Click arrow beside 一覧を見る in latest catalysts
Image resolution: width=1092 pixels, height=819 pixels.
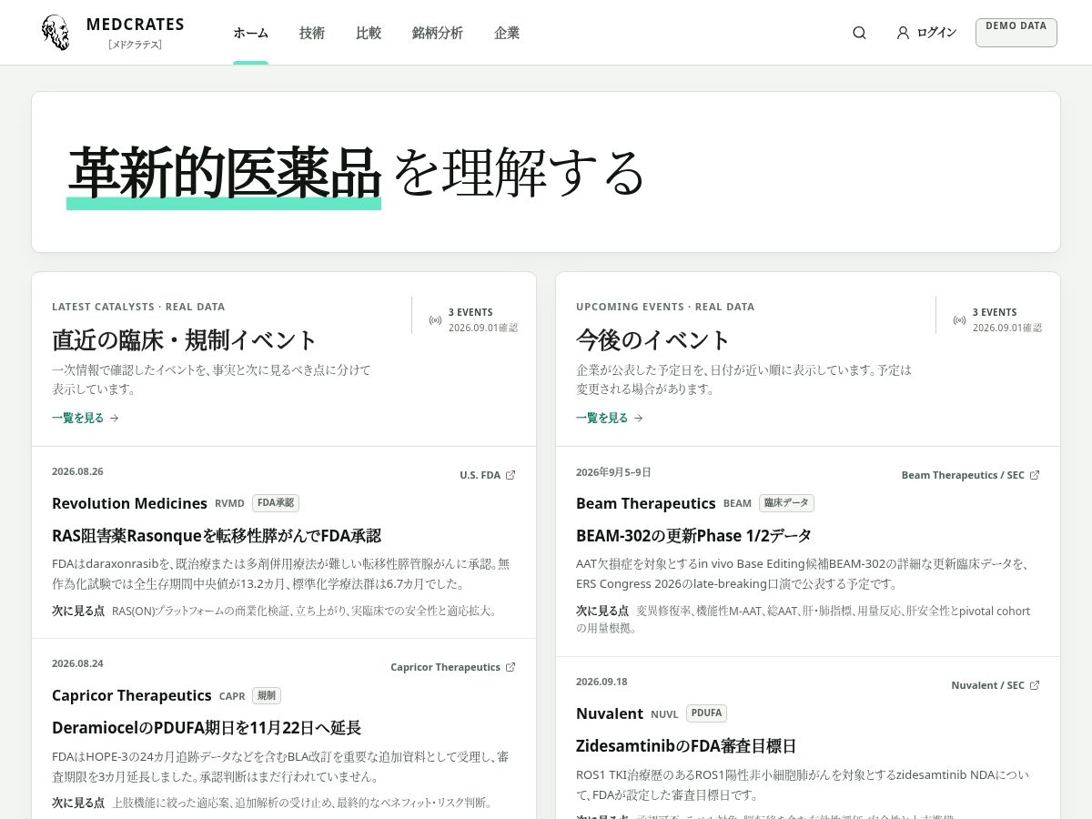pos(114,419)
